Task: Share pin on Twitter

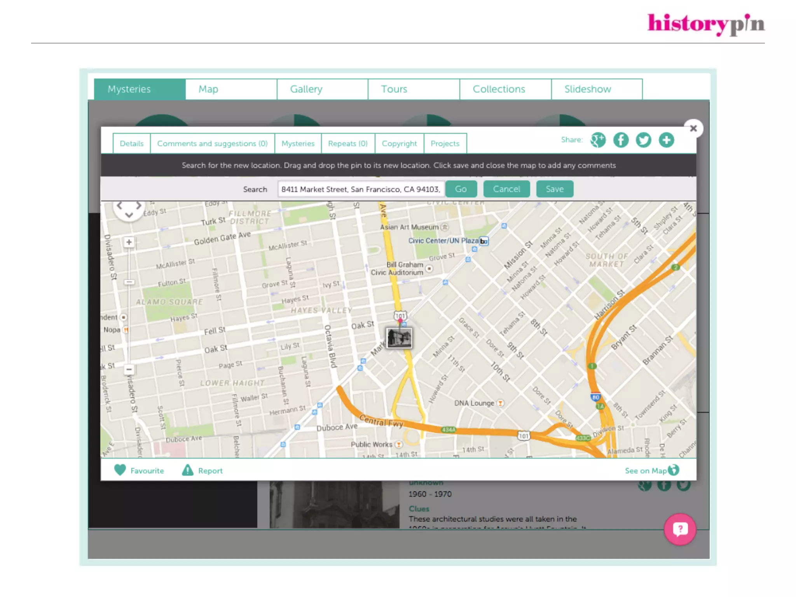Action: coord(644,140)
